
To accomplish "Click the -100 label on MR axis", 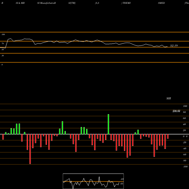I will [x=185, y=167].
